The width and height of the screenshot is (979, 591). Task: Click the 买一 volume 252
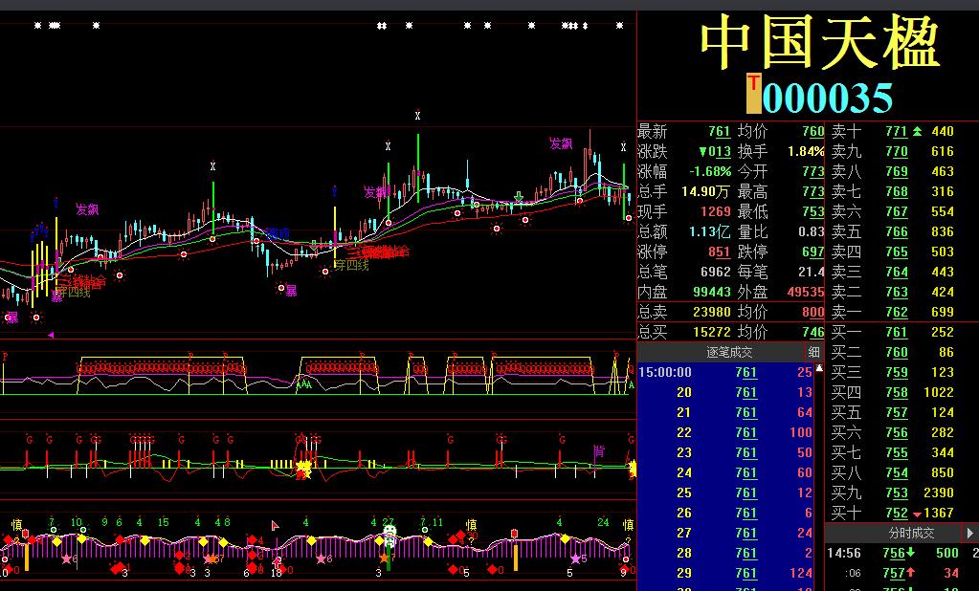943,332
